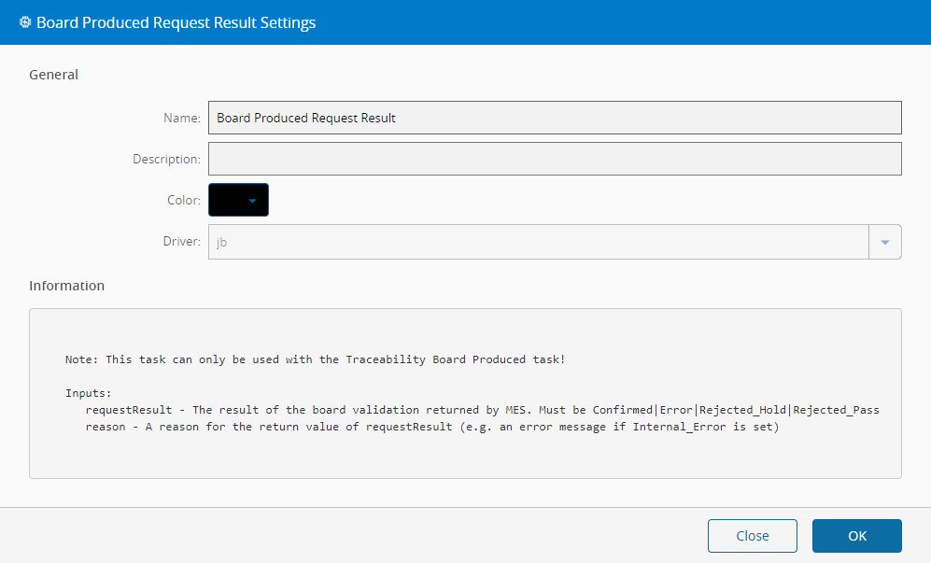Click the dialog title text

(176, 22)
